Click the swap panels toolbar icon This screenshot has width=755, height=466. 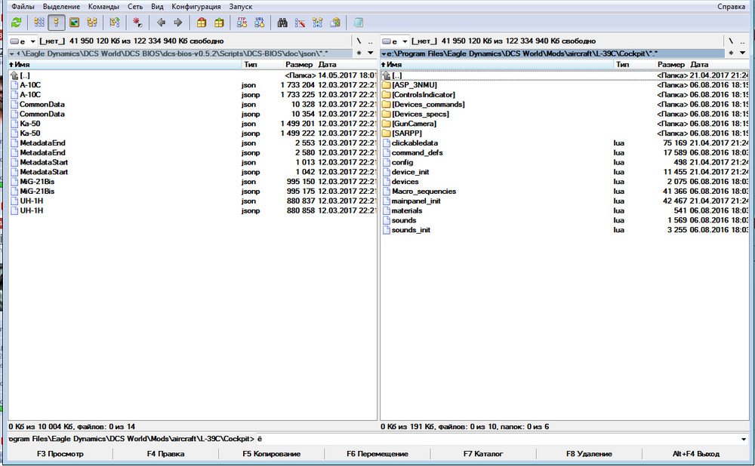tap(115, 22)
